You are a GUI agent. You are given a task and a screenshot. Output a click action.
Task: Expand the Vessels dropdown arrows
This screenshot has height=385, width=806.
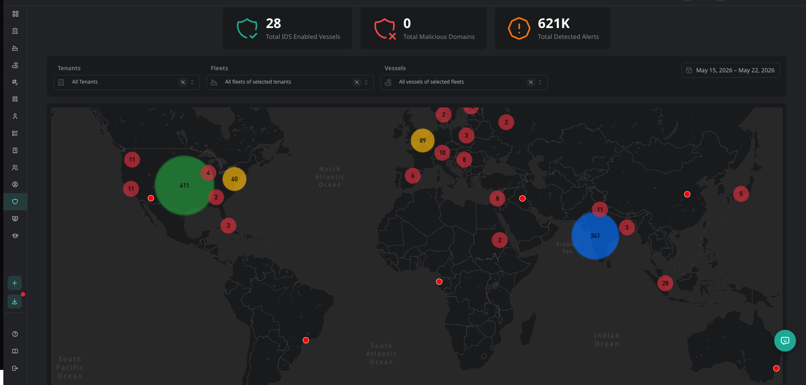coord(540,82)
